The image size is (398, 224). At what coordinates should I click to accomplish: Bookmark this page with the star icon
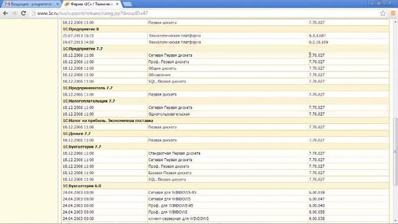[x=383, y=13]
